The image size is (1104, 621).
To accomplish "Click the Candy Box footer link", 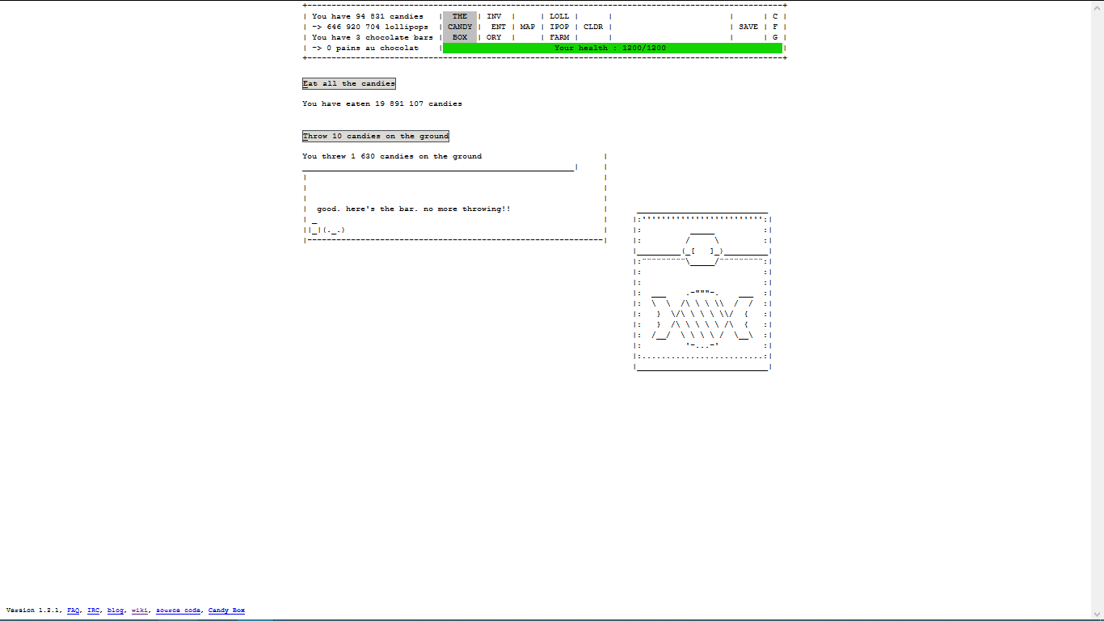I will pyautogui.click(x=226, y=610).
